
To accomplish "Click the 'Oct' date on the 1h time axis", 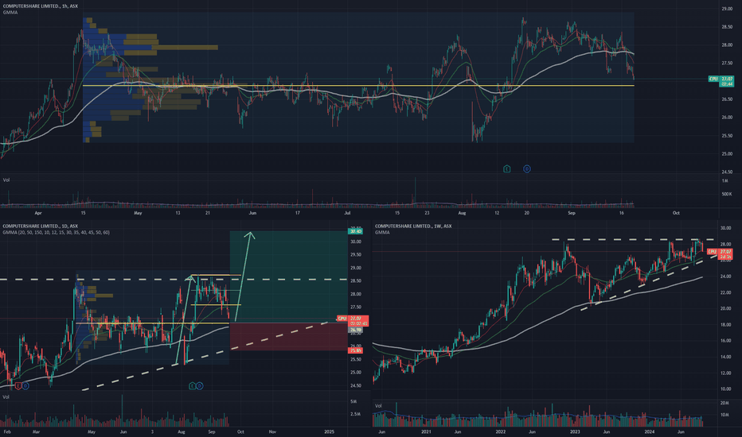I will pos(676,213).
